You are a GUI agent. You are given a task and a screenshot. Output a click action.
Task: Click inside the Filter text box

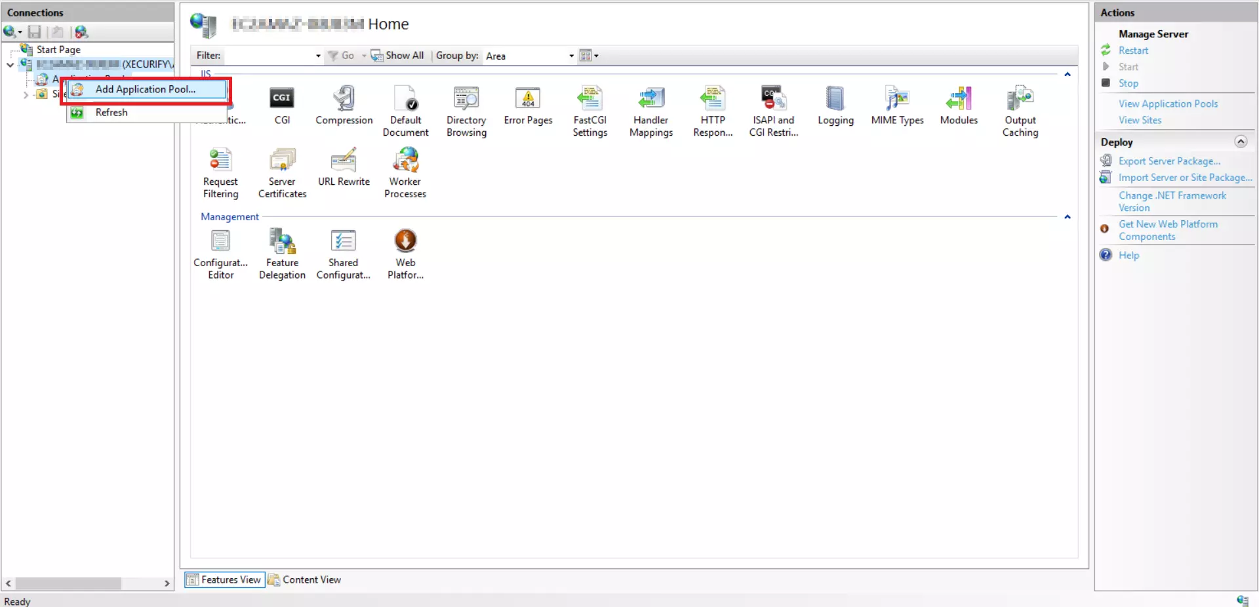[x=269, y=56]
